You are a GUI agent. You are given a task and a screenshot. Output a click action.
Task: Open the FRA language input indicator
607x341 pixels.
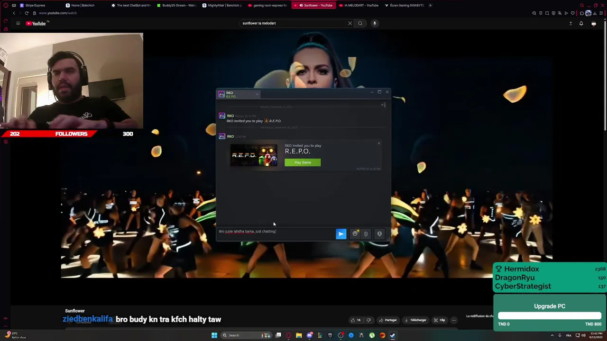pyautogui.click(x=569, y=335)
